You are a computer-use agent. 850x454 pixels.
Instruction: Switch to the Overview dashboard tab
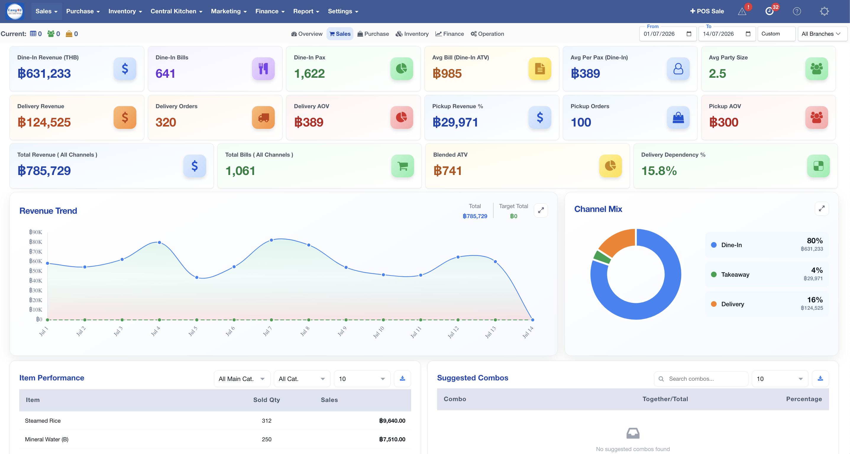coord(306,34)
